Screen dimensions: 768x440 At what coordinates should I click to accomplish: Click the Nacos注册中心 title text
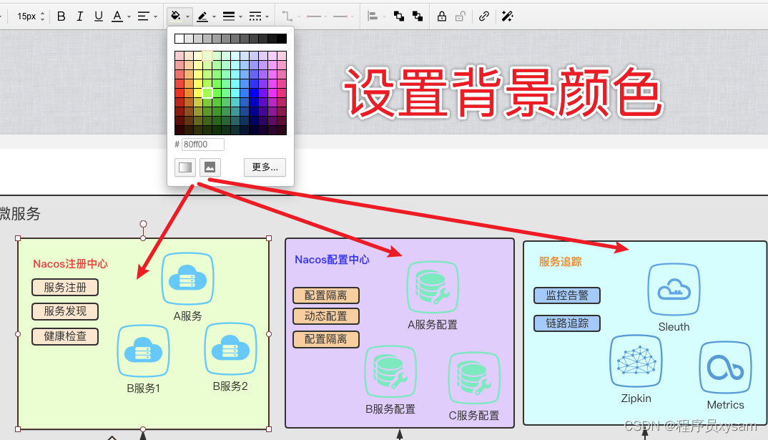(x=71, y=264)
